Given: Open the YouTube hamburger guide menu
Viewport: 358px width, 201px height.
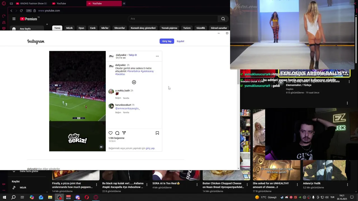Looking at the screenshot, I should pos(14,19).
